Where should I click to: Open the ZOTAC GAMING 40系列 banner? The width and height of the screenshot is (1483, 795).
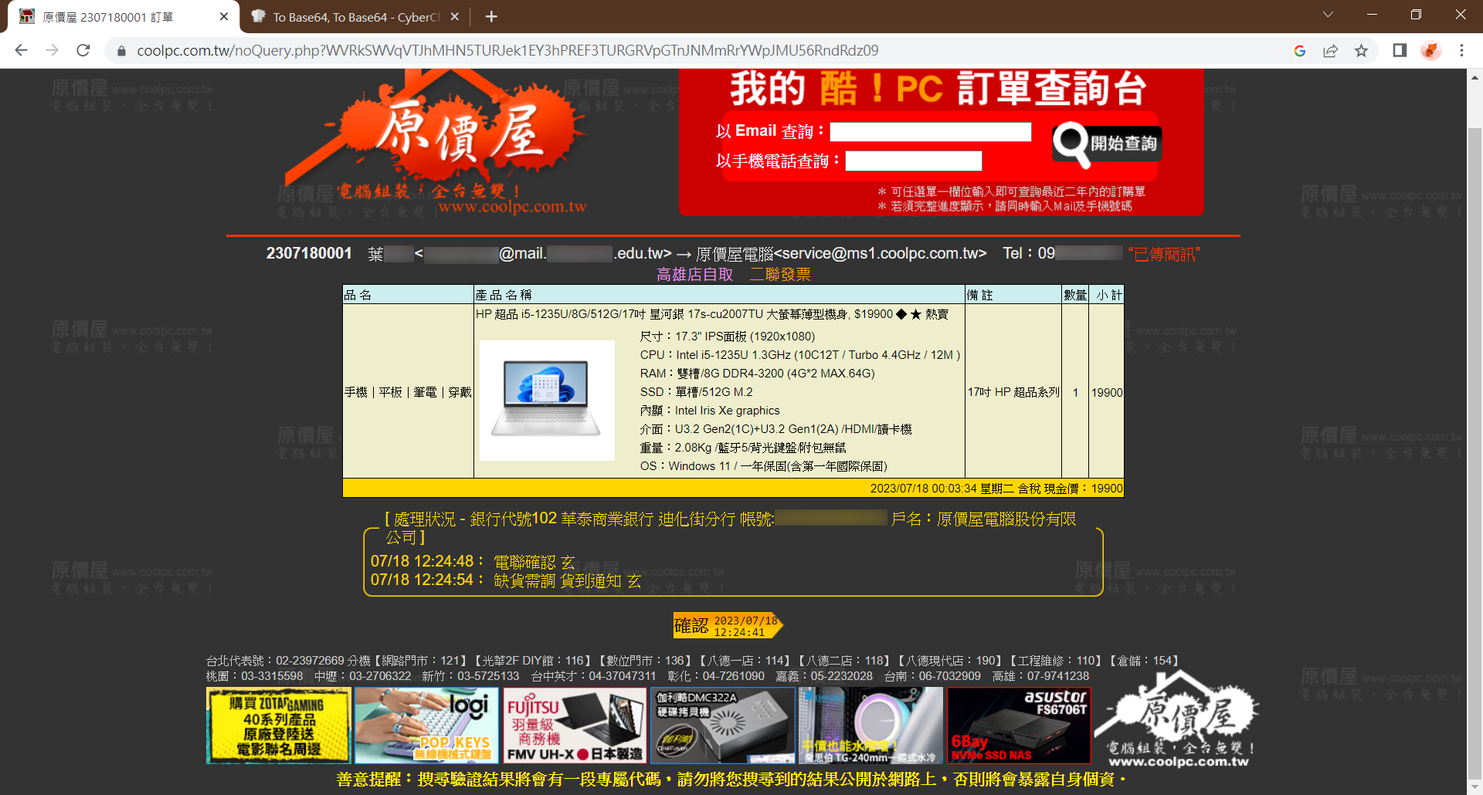pyautogui.click(x=279, y=726)
